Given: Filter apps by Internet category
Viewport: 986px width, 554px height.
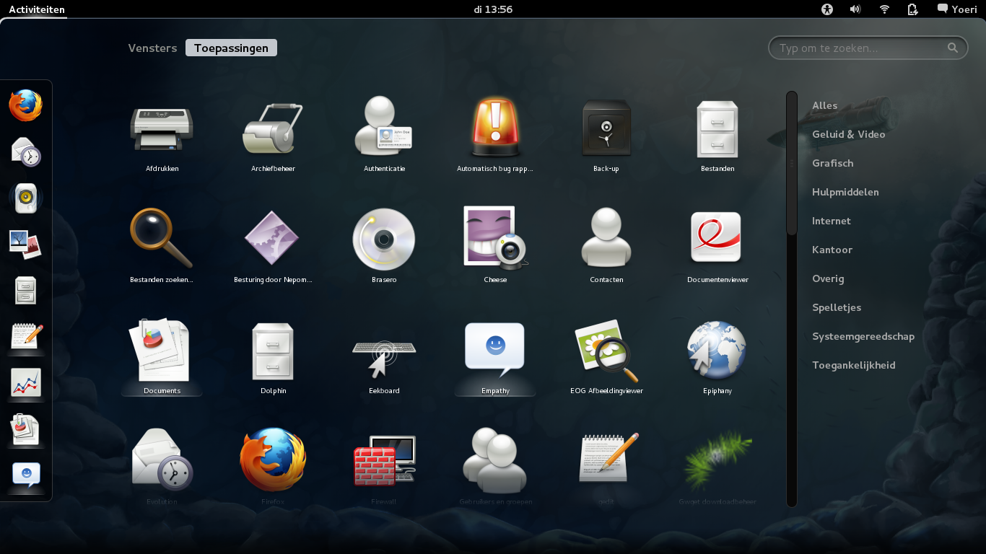Looking at the screenshot, I should coord(832,221).
